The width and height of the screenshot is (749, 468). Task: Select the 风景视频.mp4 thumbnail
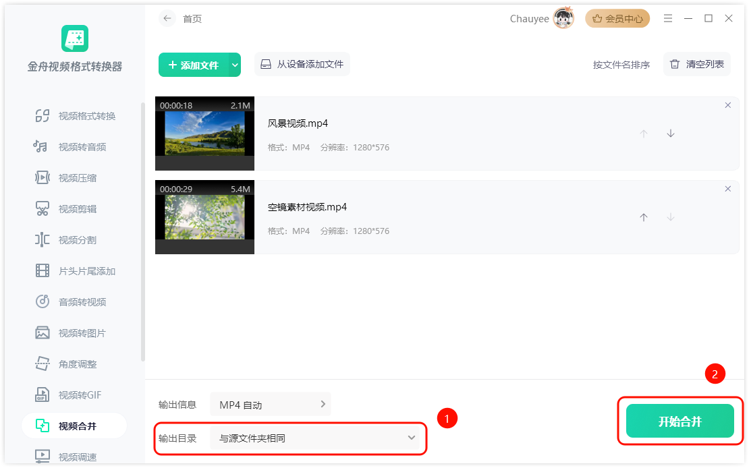pos(205,134)
